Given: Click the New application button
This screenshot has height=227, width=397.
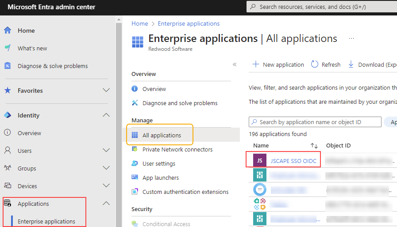Looking at the screenshot, I should [x=278, y=65].
